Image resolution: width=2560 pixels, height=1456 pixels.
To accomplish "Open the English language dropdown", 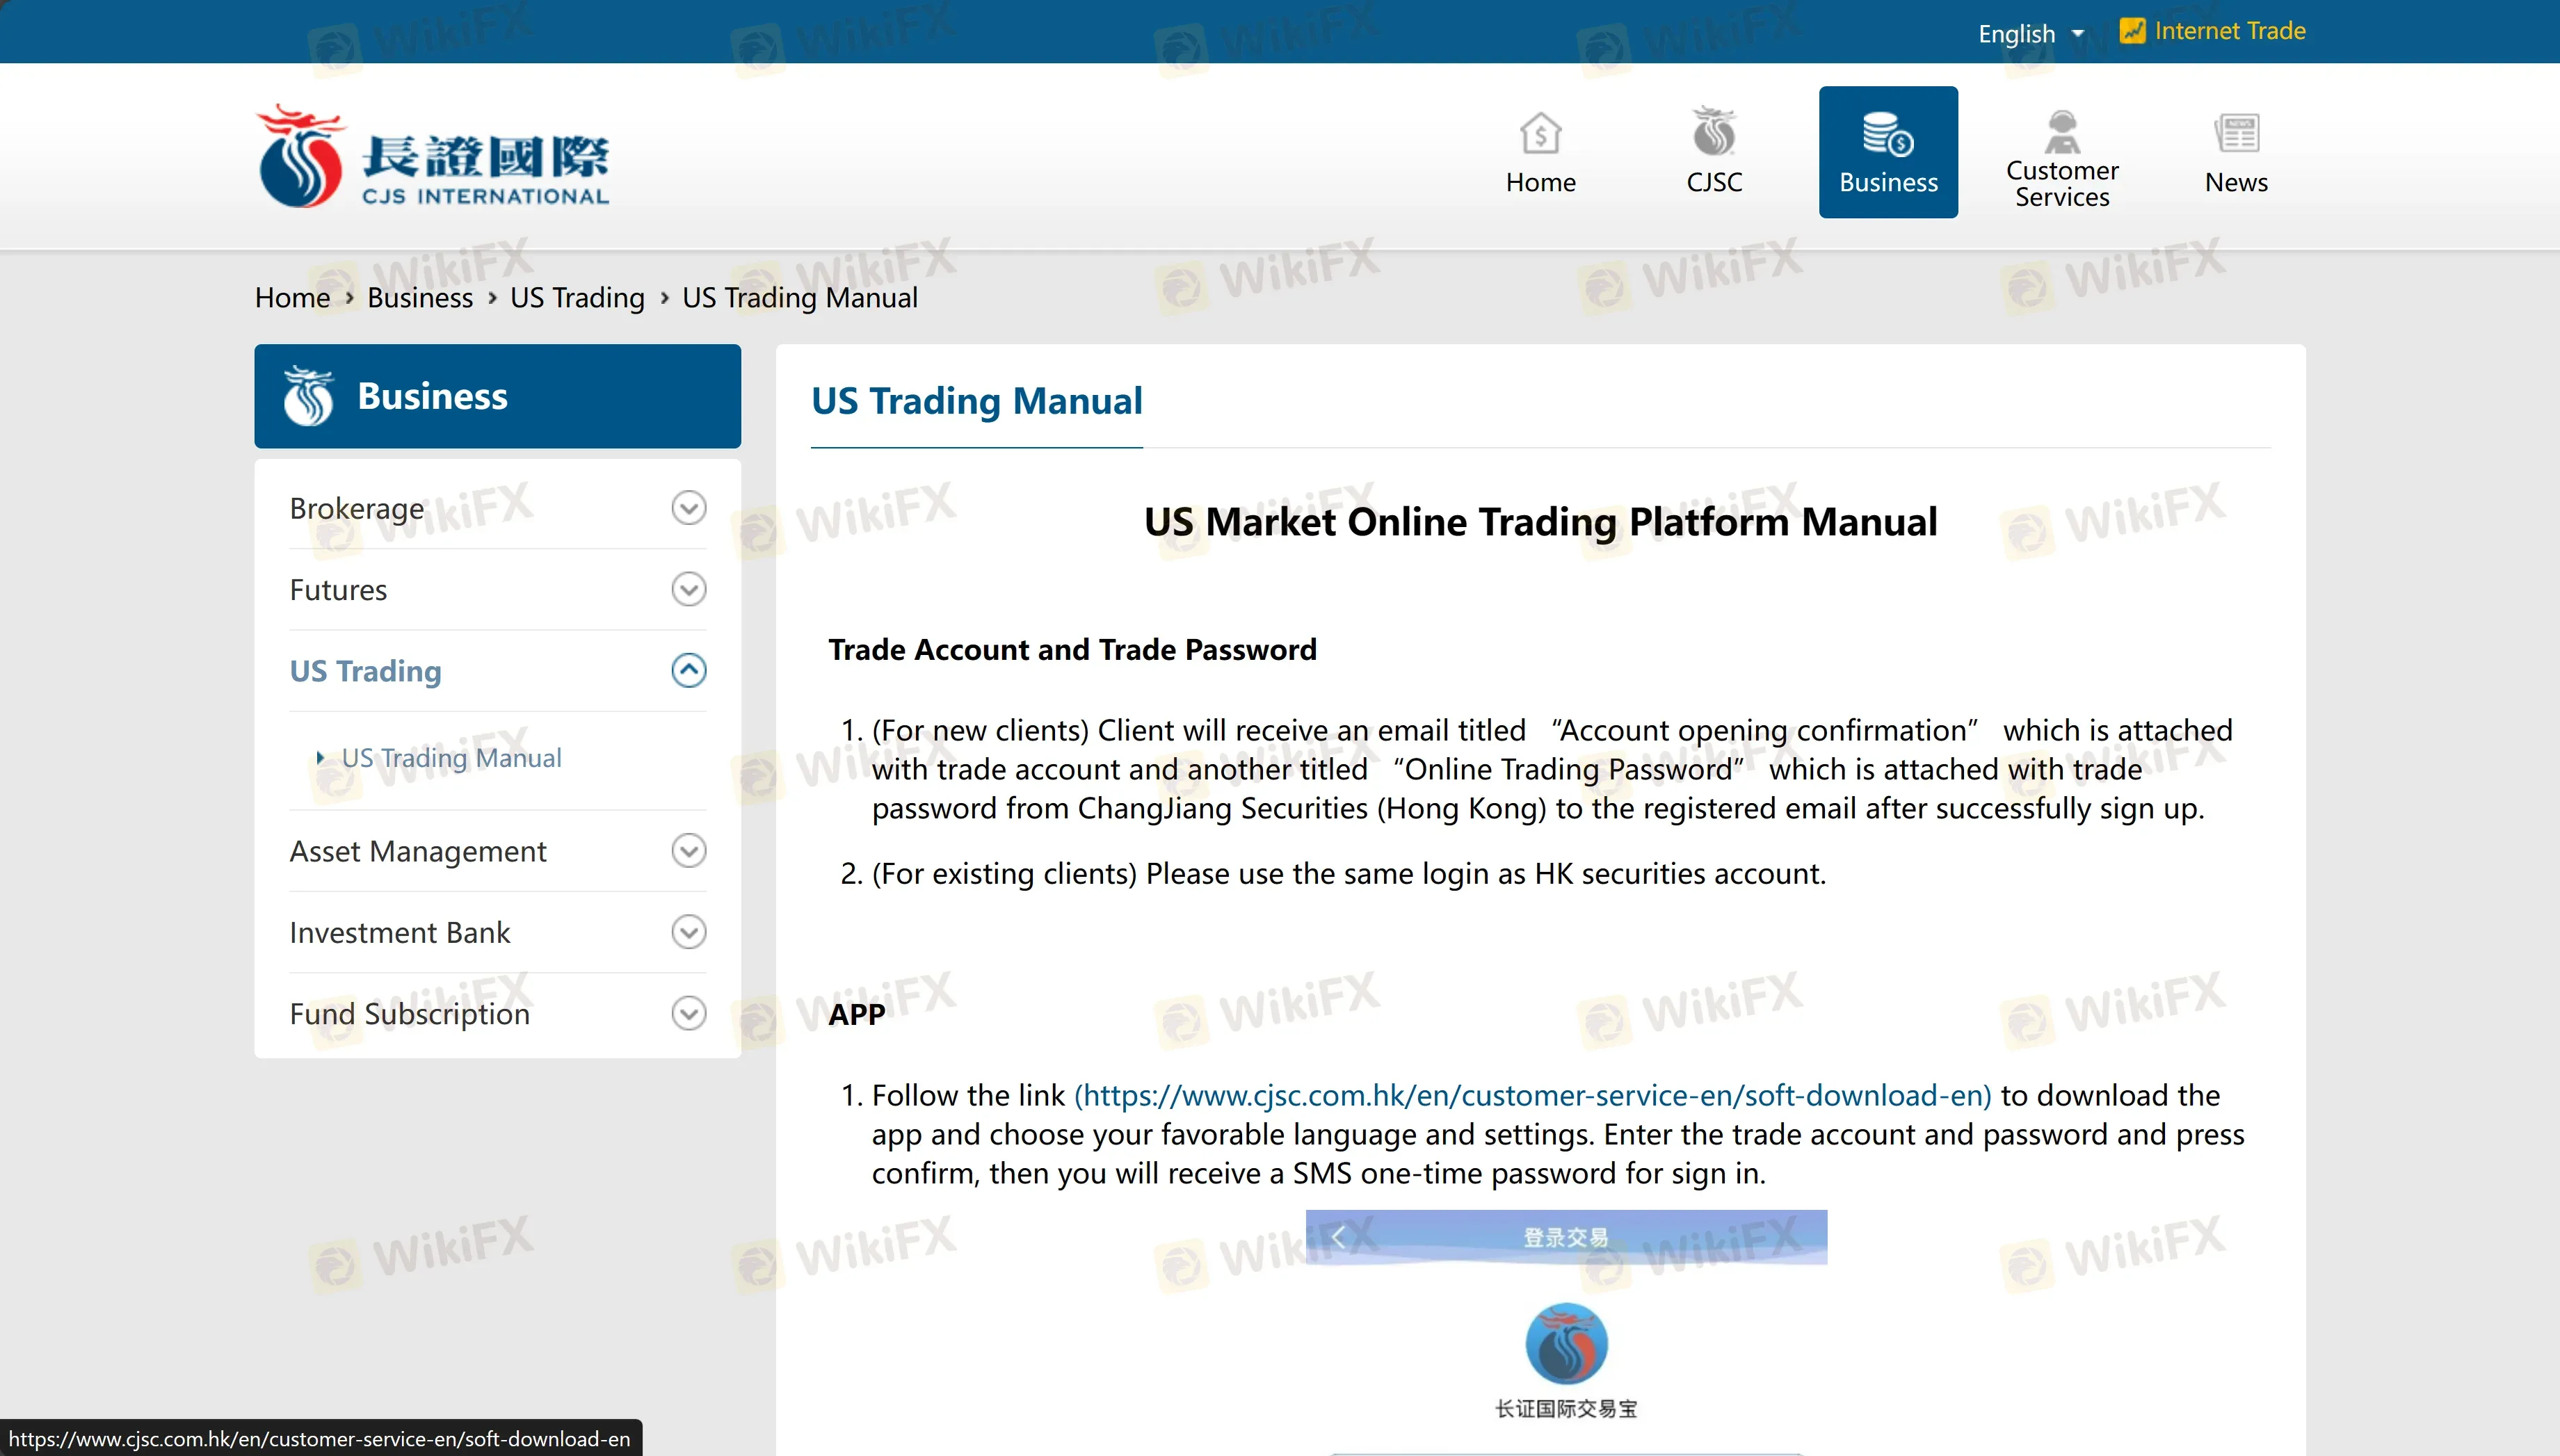I will 2031,33.
